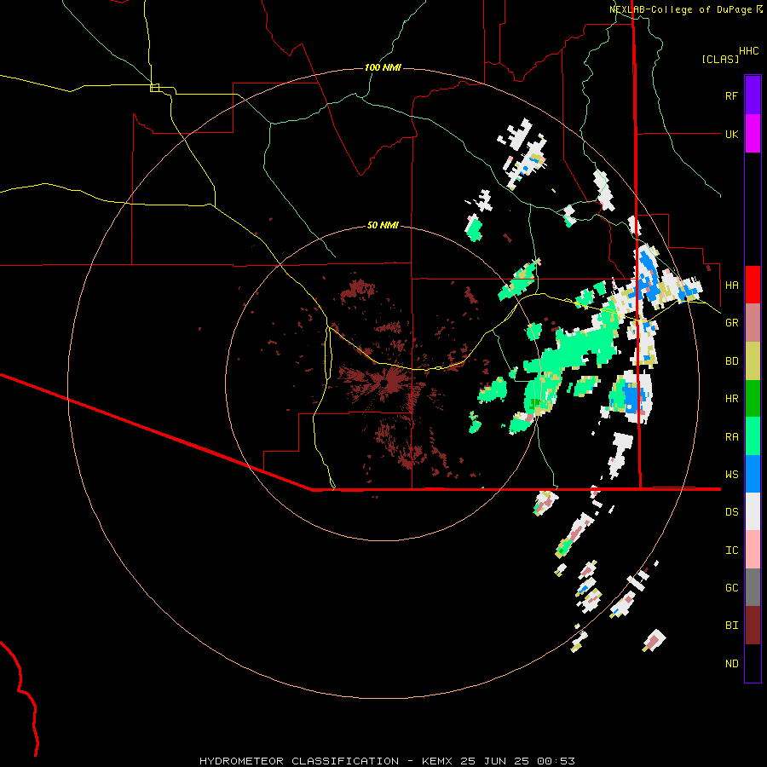Select the IC pink legend swatch
767x767 pixels.
[753, 550]
